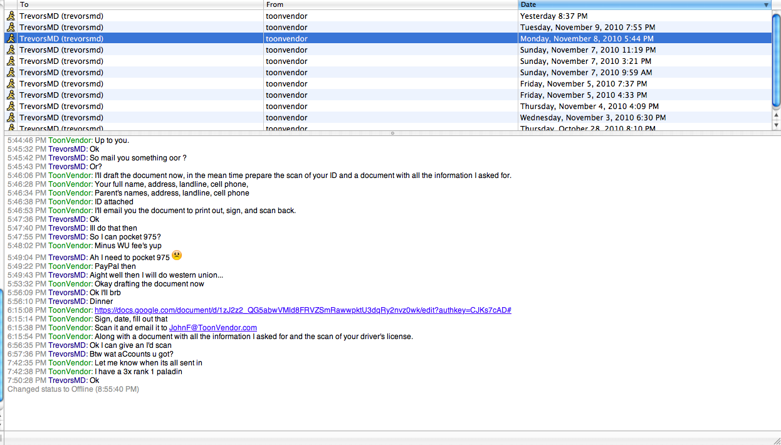Click the message 'Let me know when its all sent in'
The width and height of the screenshot is (781, 445).
point(149,363)
